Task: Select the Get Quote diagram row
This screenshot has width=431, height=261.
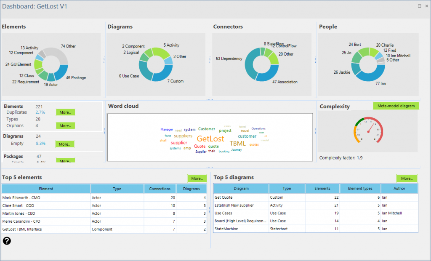Action: tap(241, 197)
